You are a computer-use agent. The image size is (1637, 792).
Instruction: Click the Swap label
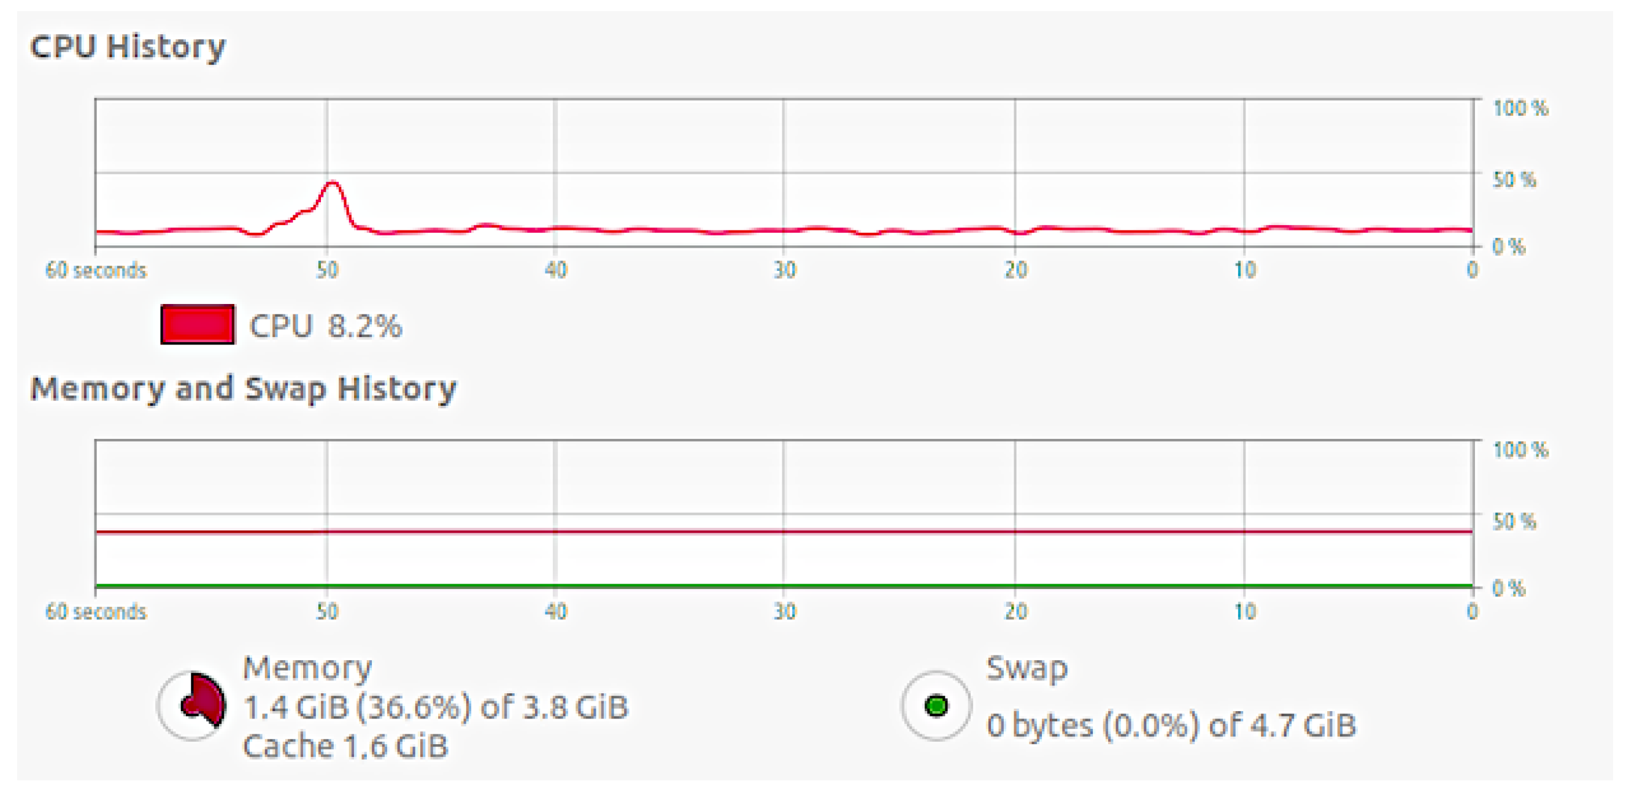pyautogui.click(x=1026, y=669)
